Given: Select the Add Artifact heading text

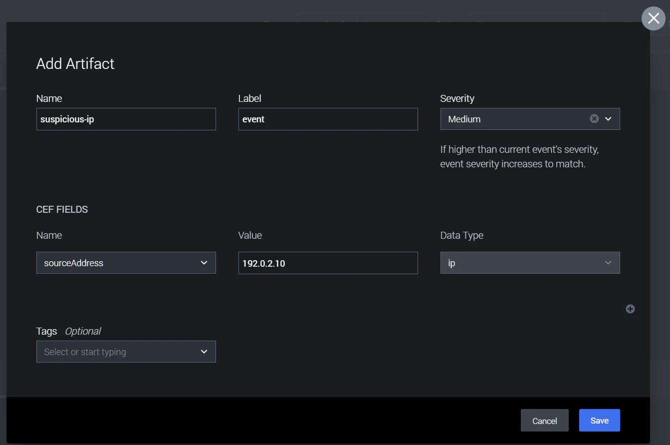Looking at the screenshot, I should (x=75, y=63).
